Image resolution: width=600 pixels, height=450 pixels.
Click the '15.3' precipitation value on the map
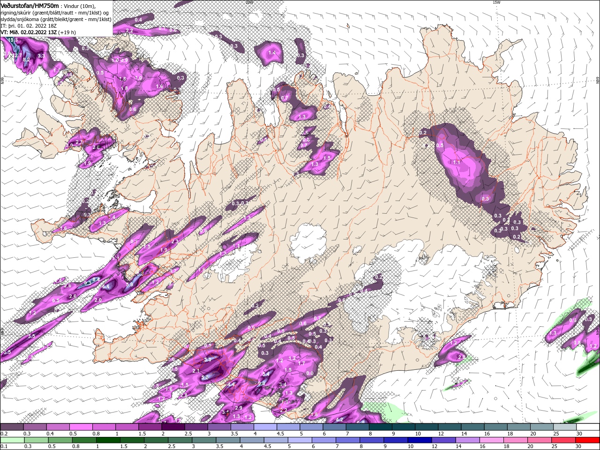coord(13,41)
